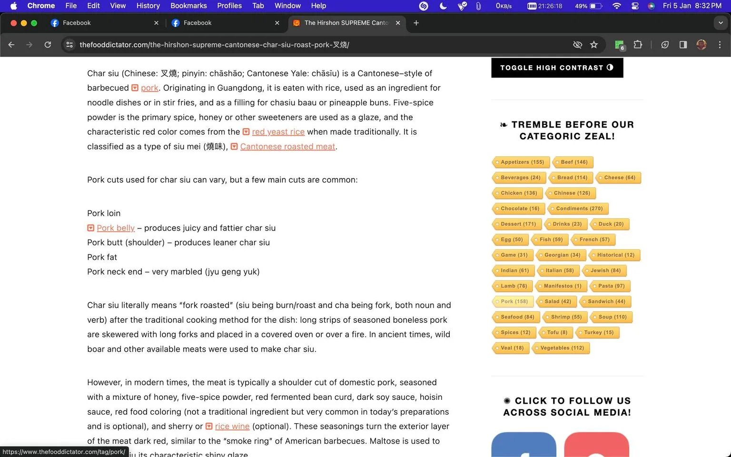Select the Georgian (34) category tag
The width and height of the screenshot is (731, 457).
561,255
